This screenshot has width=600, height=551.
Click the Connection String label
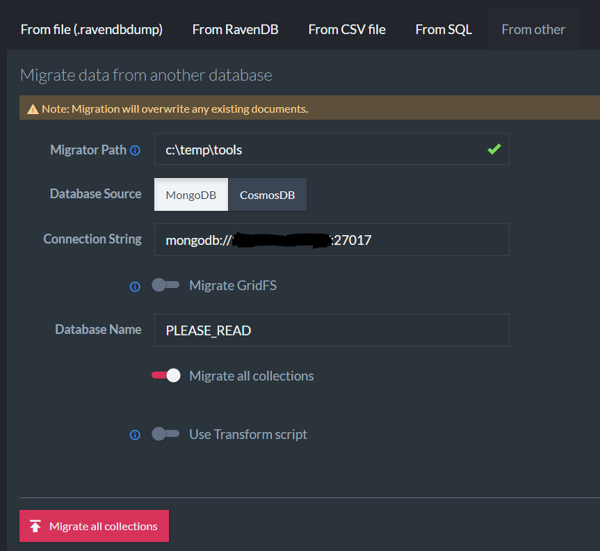click(92, 239)
